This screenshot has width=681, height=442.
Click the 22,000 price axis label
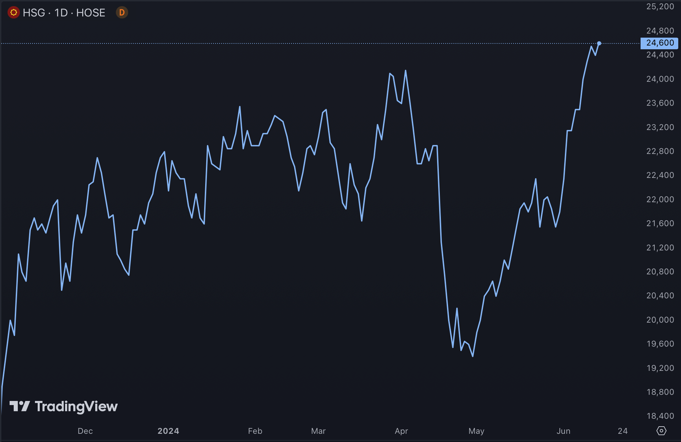(660, 199)
